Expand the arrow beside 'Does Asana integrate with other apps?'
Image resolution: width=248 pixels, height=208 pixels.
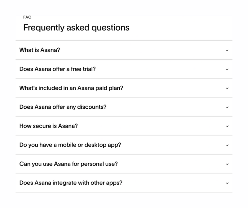(227, 183)
